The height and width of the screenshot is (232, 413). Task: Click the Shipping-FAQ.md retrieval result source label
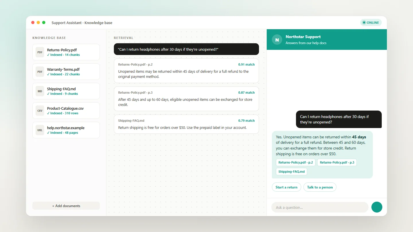pos(131,121)
